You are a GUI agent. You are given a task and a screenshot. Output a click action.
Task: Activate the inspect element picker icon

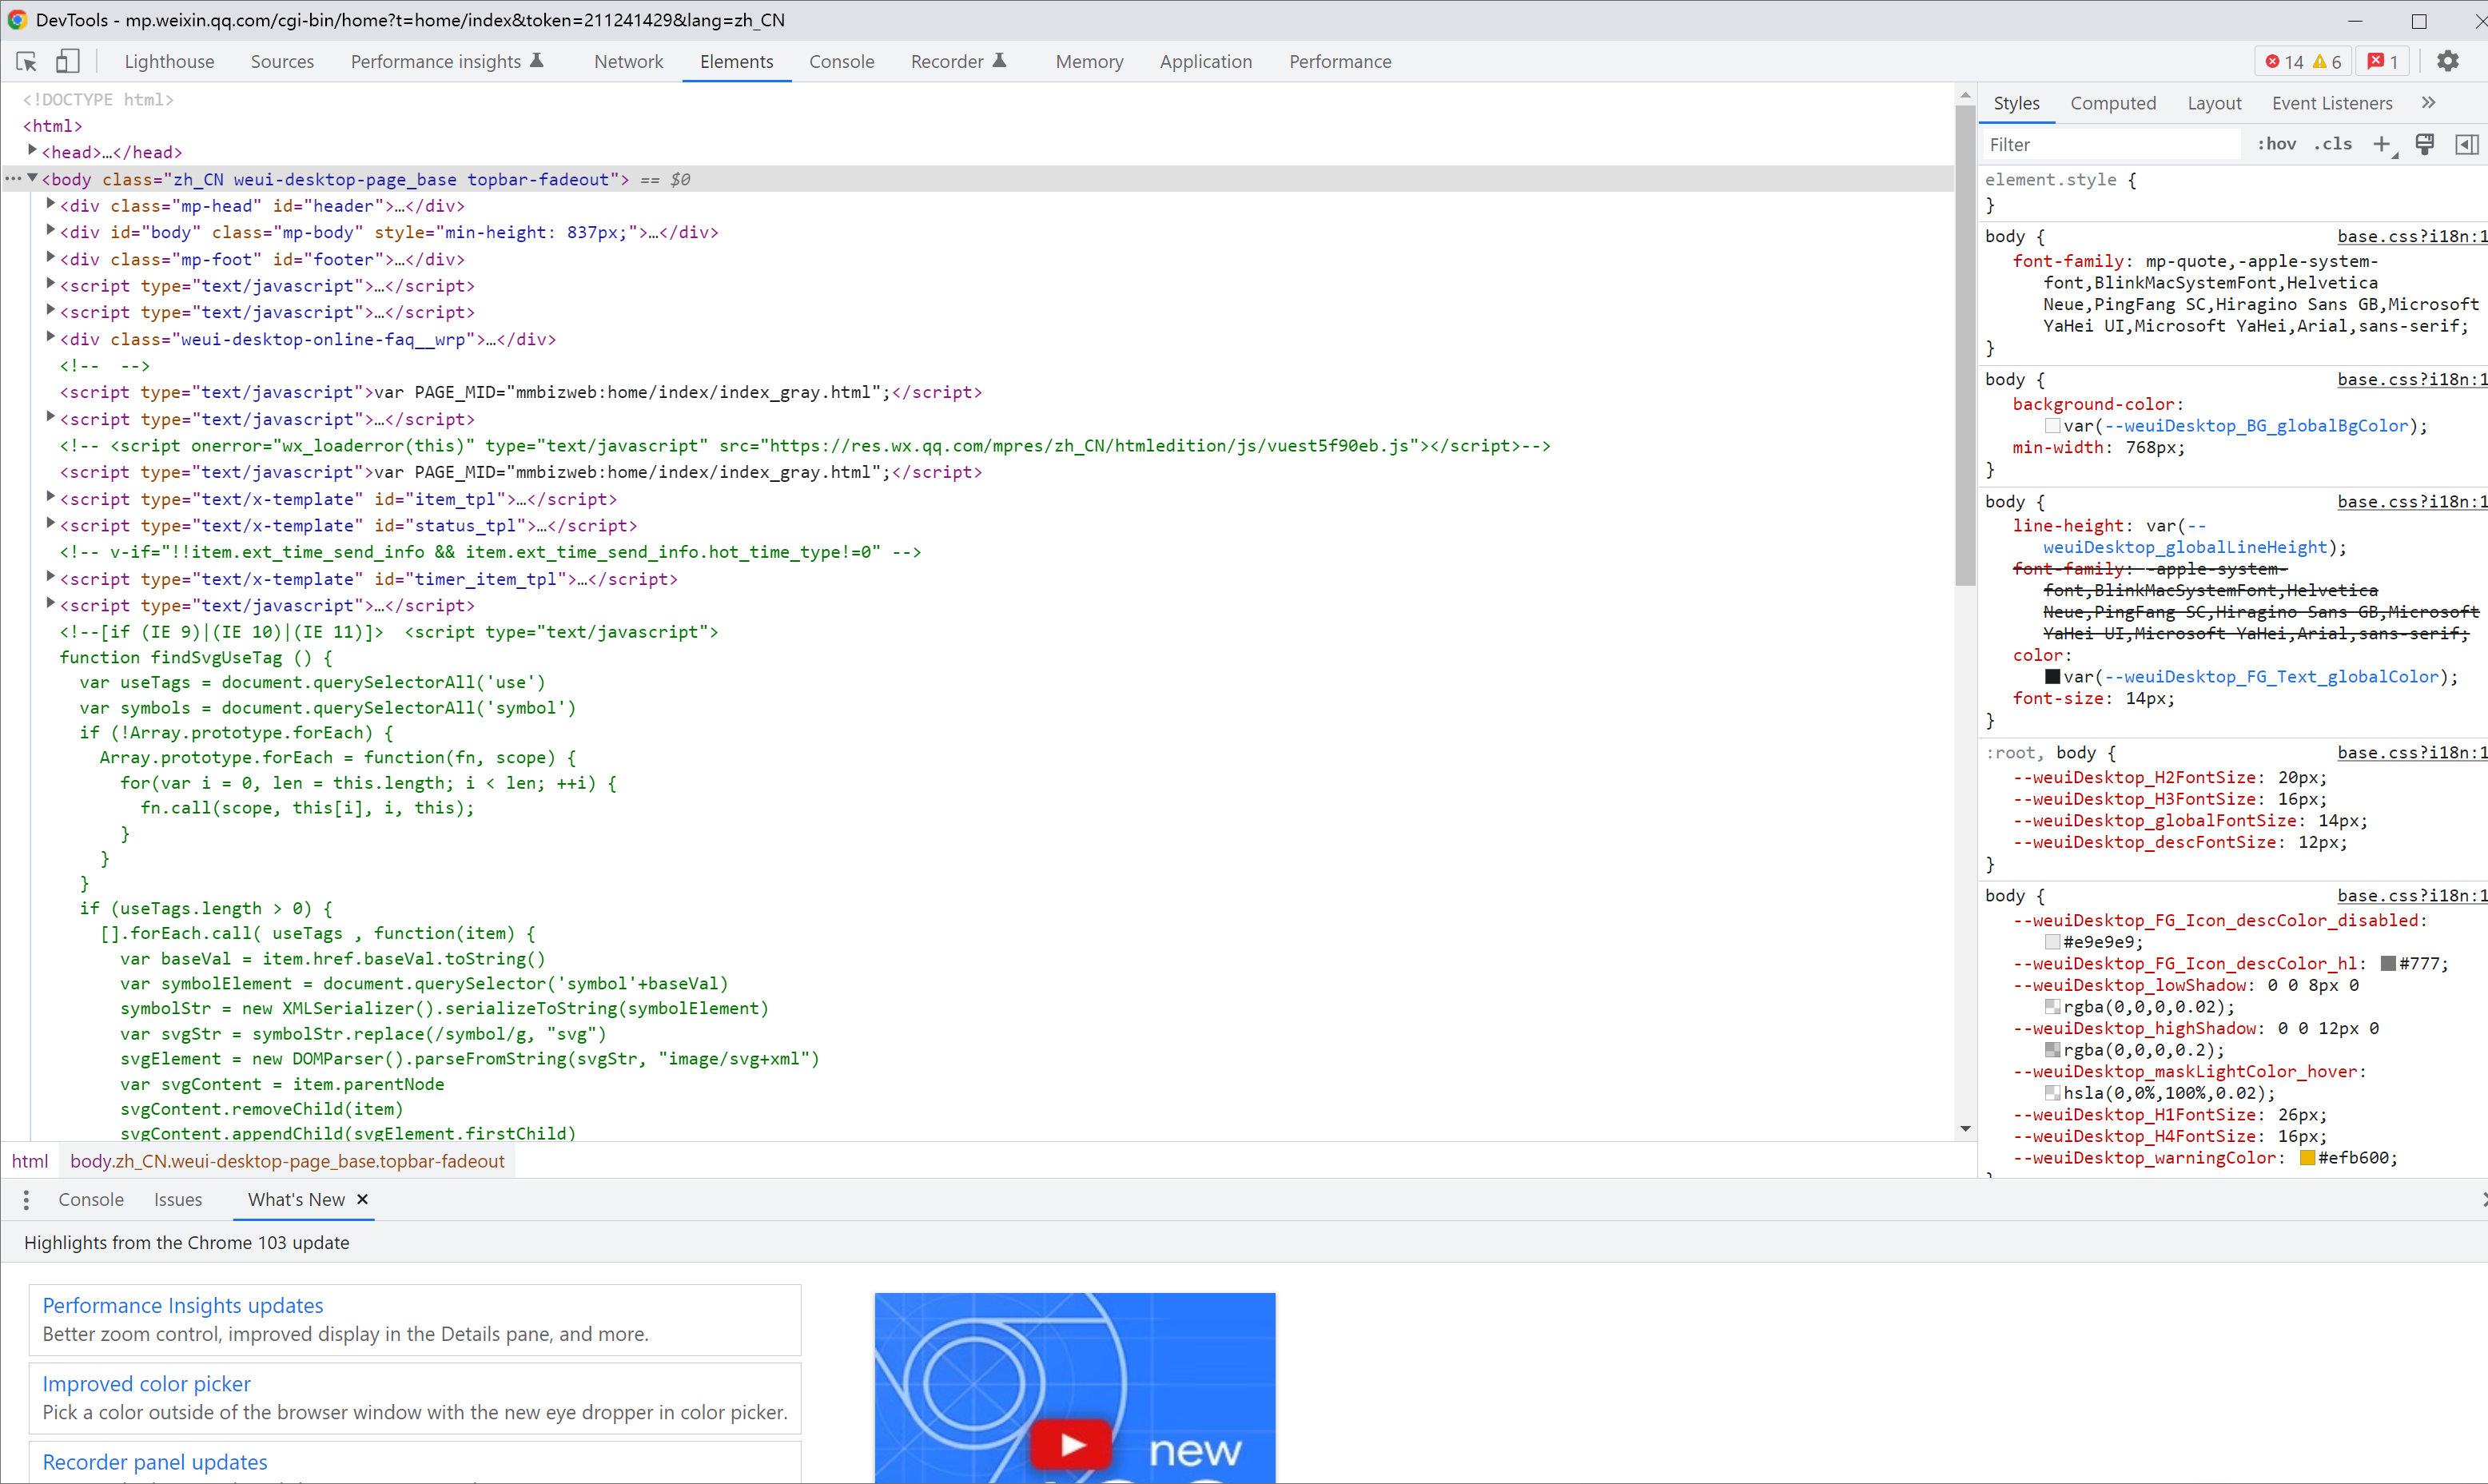pyautogui.click(x=27, y=62)
